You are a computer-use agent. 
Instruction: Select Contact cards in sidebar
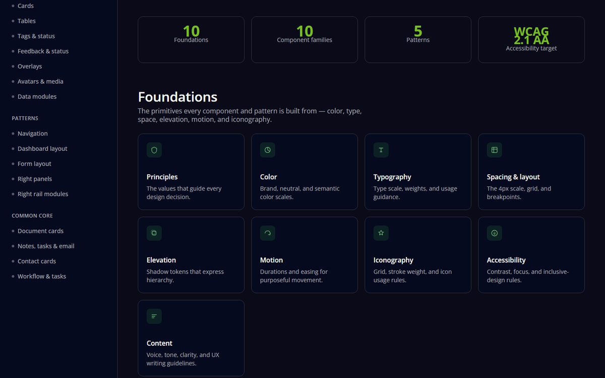click(37, 261)
